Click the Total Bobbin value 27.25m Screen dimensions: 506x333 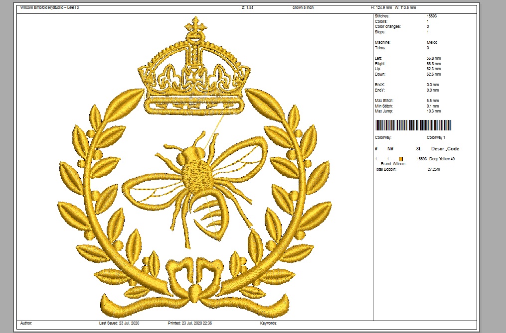(434, 169)
